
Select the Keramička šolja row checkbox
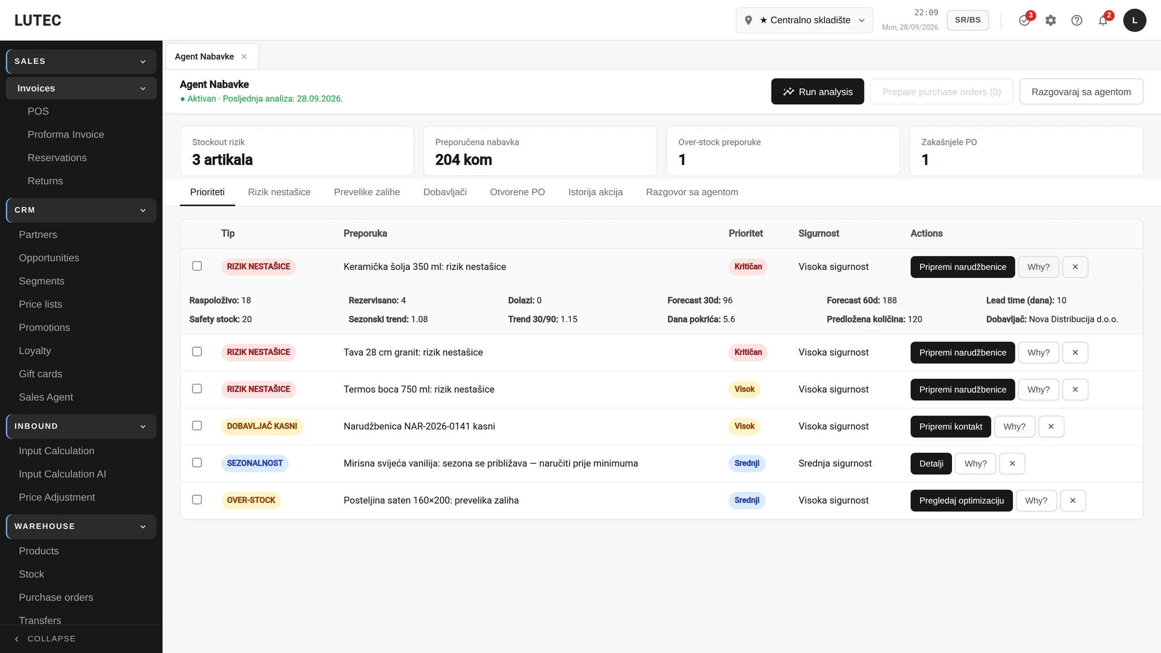(x=197, y=266)
